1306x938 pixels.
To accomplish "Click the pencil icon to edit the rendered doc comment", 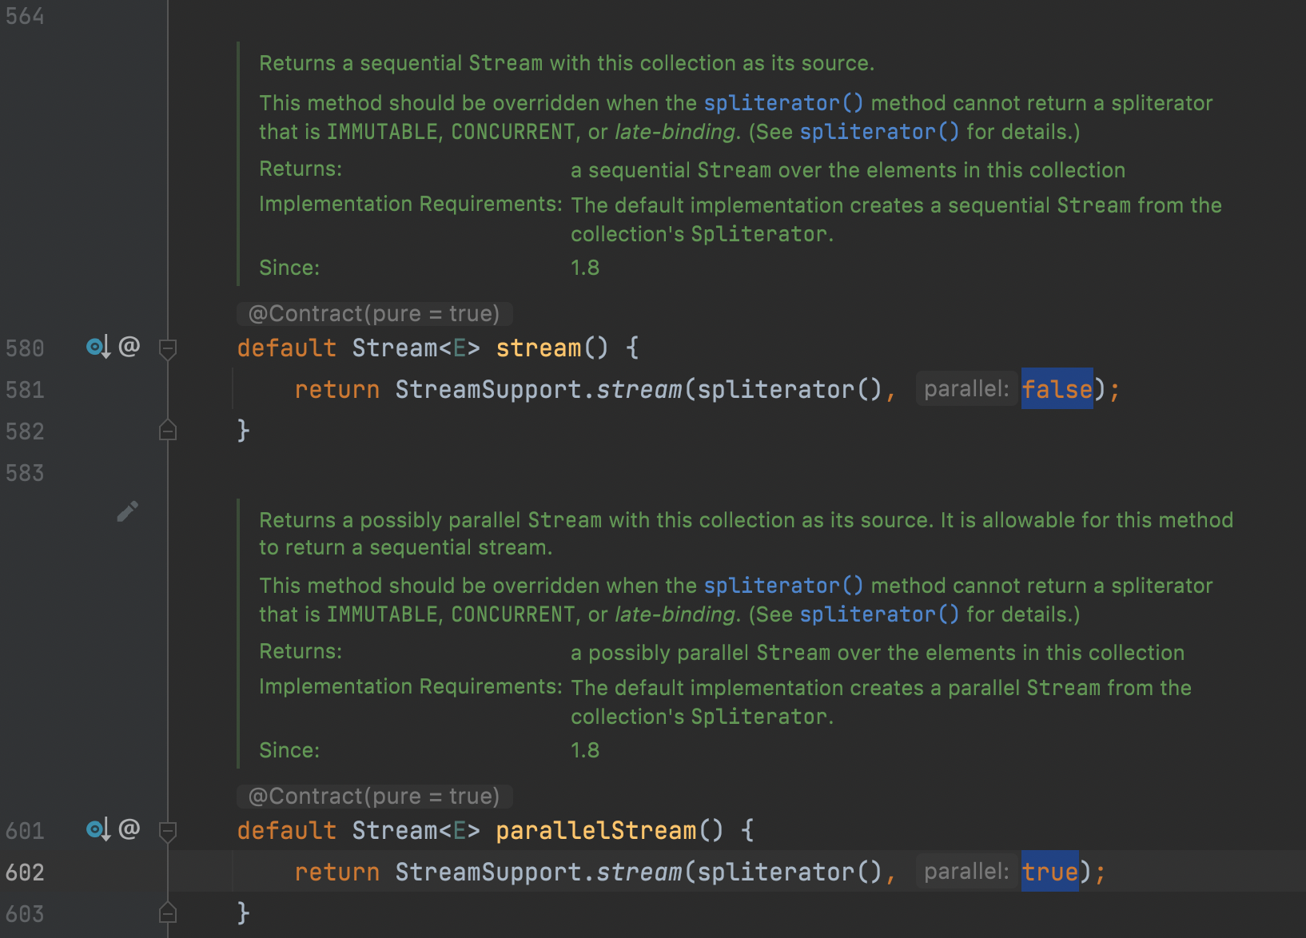I will pyautogui.click(x=128, y=511).
